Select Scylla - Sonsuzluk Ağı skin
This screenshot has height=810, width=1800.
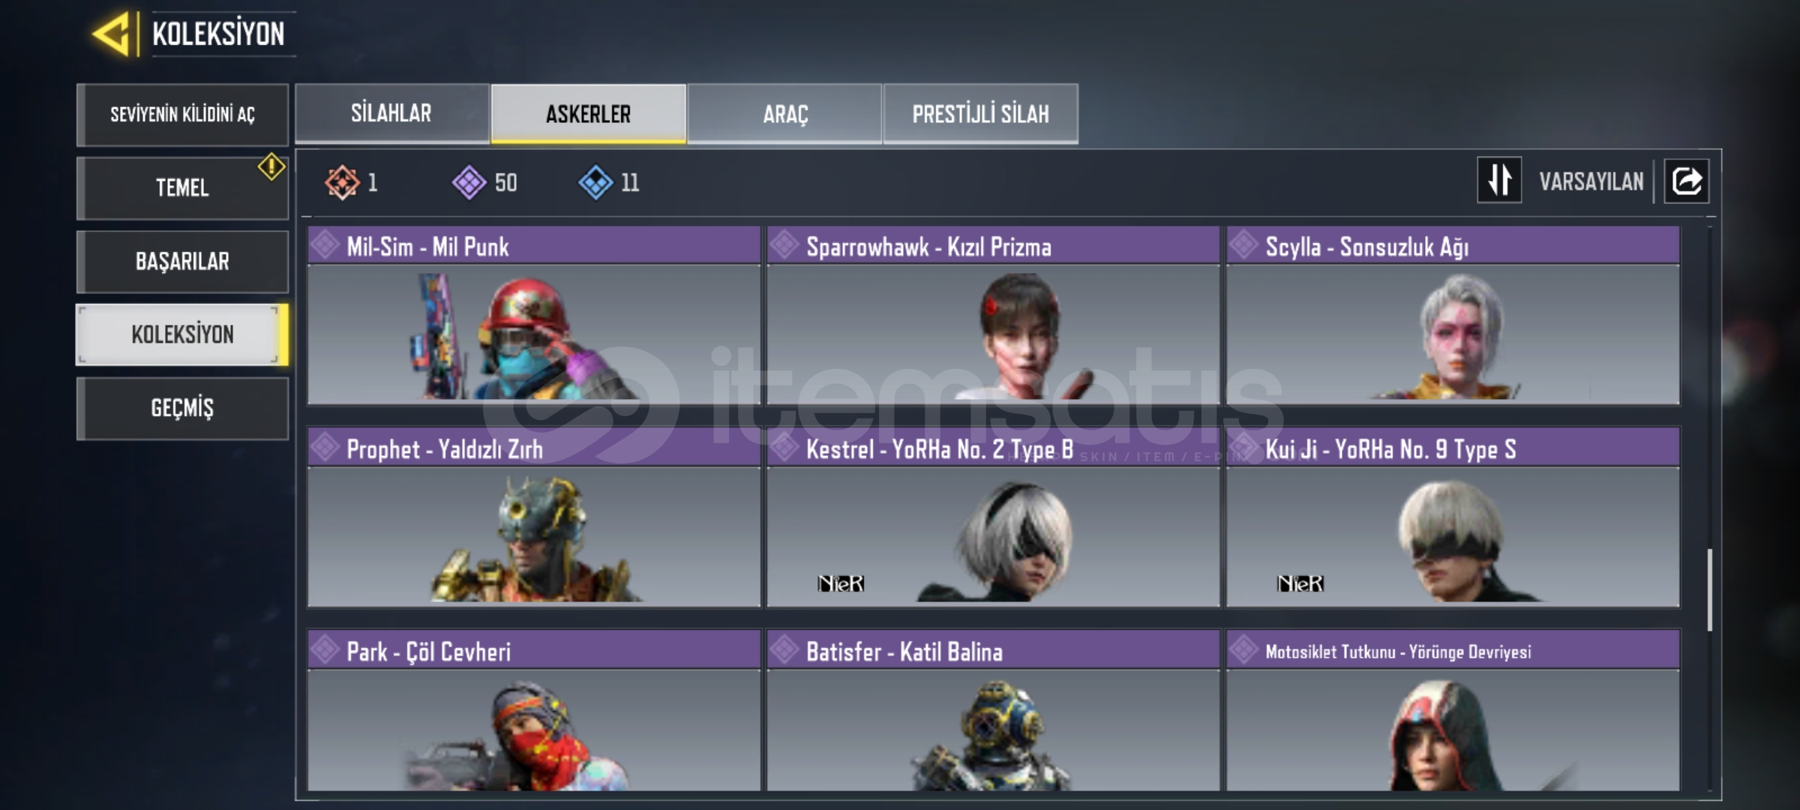point(1453,315)
